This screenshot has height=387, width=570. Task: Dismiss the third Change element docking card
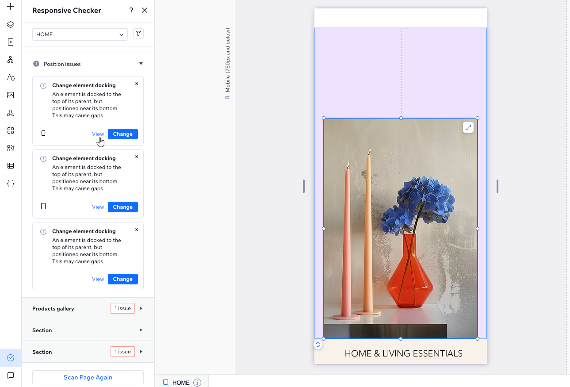pos(137,230)
